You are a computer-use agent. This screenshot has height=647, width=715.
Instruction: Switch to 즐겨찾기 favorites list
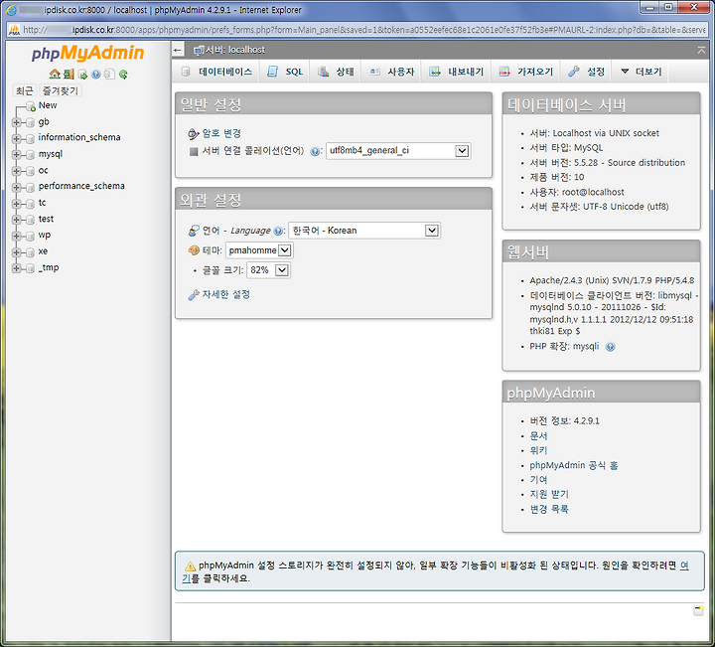pos(61,90)
